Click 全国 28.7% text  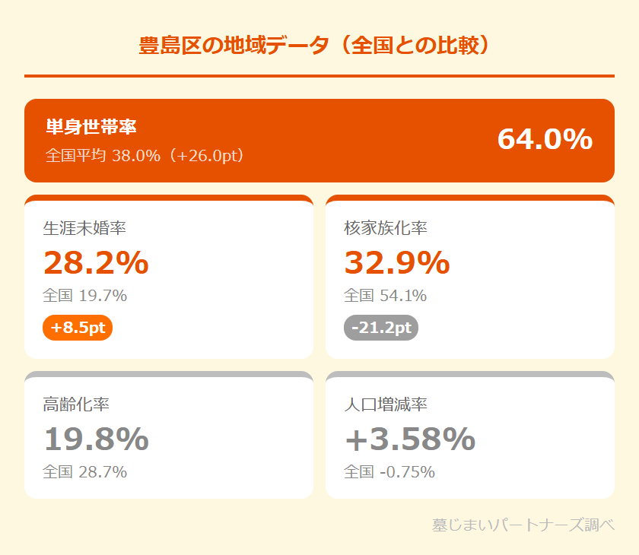point(84,471)
